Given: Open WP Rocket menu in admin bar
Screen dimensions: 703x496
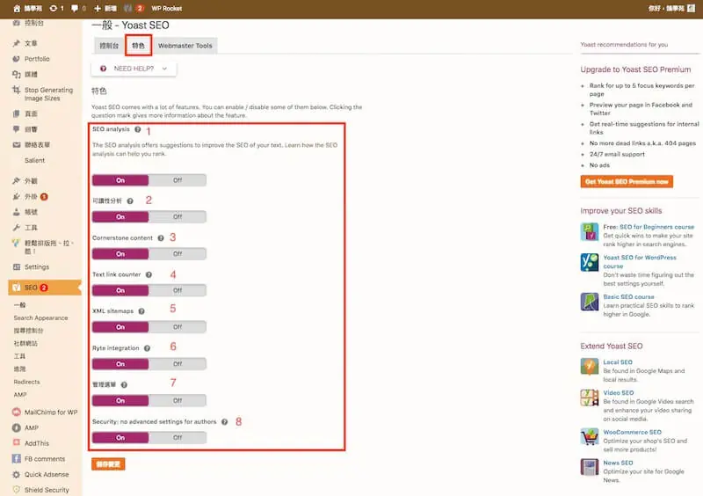Looking at the screenshot, I should (x=166, y=8).
